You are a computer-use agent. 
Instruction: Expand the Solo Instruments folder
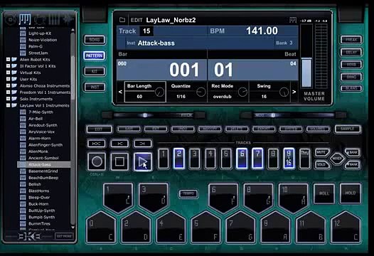pyautogui.click(x=8, y=99)
